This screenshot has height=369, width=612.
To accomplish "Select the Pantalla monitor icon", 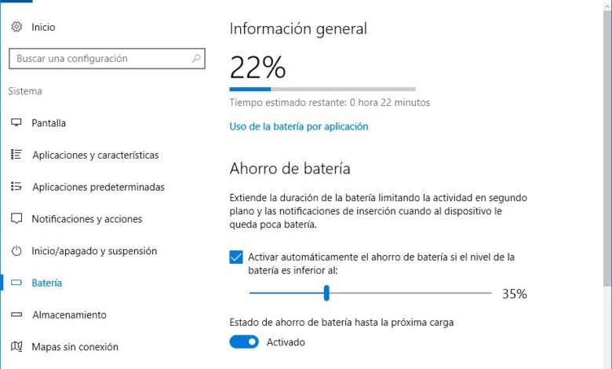I will (x=16, y=123).
